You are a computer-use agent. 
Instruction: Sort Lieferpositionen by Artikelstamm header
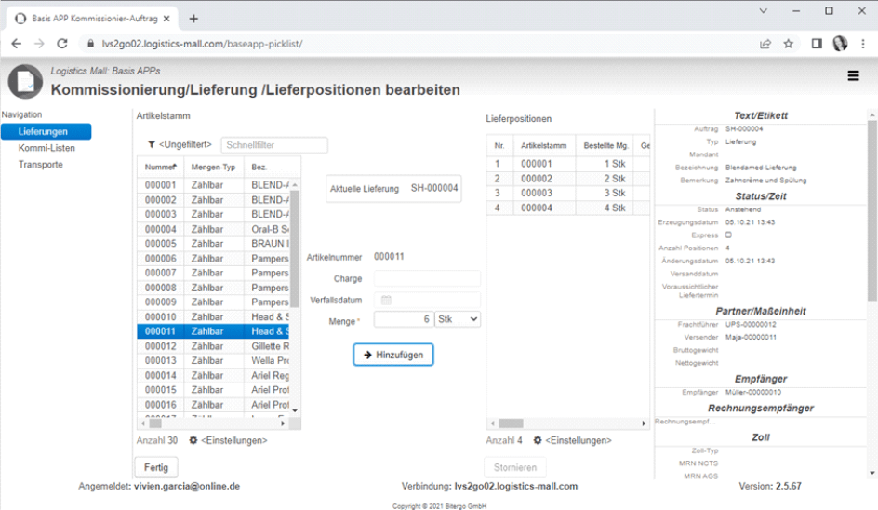click(544, 146)
